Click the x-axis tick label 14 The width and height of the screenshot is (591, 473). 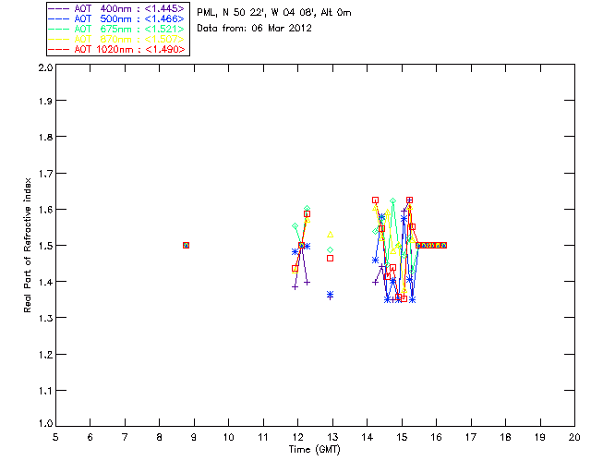click(x=368, y=438)
